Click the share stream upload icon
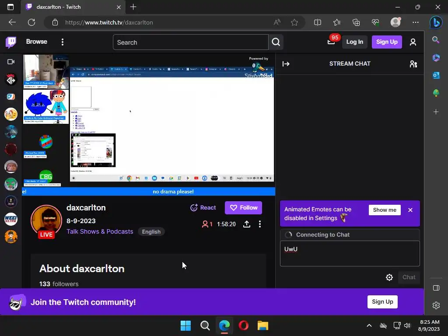 (247, 224)
